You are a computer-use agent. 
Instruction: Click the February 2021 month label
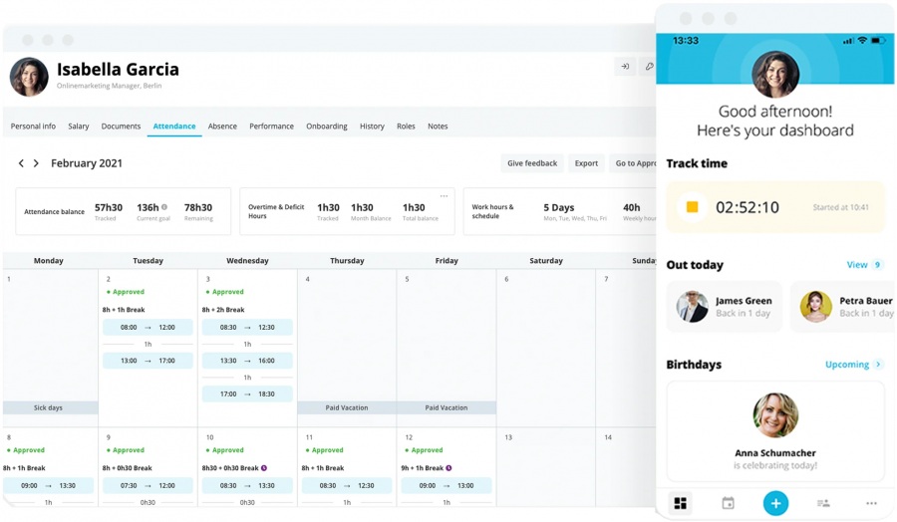pyautogui.click(x=87, y=163)
